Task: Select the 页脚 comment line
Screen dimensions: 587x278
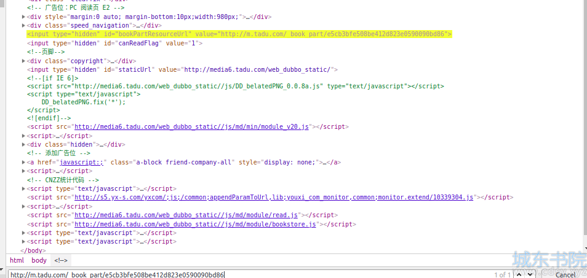Action: pos(46,52)
